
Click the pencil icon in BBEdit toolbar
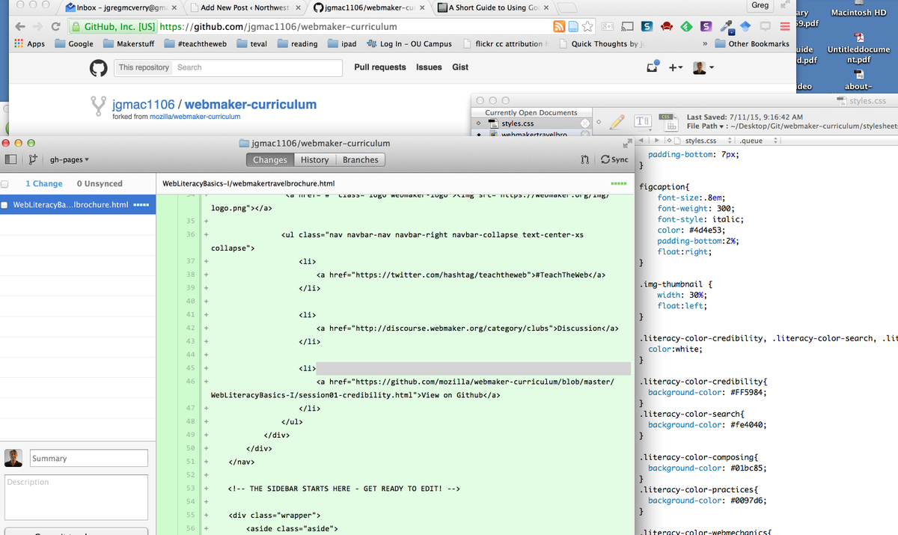tap(617, 121)
